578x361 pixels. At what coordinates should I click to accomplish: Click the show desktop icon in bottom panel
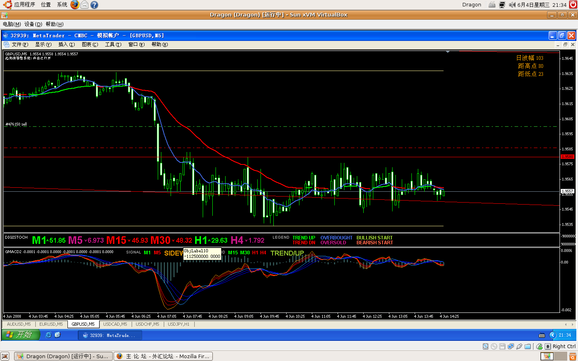(5, 356)
